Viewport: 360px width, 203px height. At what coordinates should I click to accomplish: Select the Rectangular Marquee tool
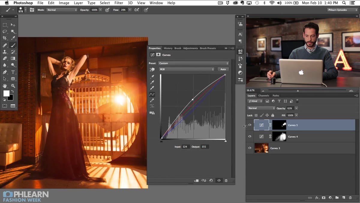pyautogui.click(x=5, y=25)
